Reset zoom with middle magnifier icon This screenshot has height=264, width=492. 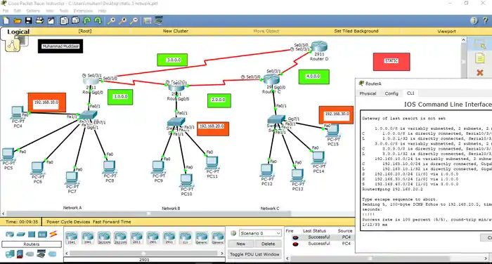click(123, 20)
